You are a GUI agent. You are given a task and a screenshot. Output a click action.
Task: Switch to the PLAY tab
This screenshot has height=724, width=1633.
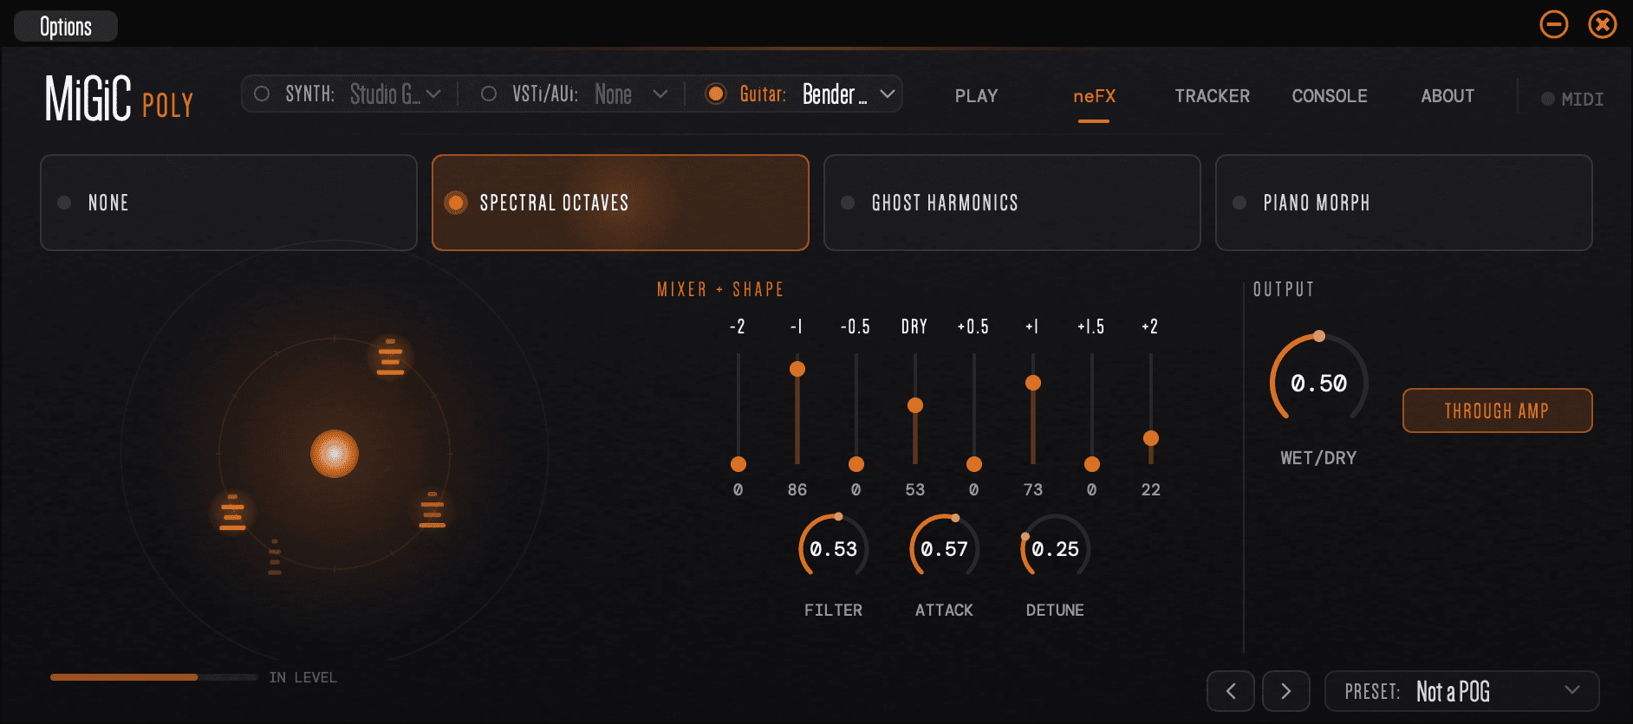(976, 96)
